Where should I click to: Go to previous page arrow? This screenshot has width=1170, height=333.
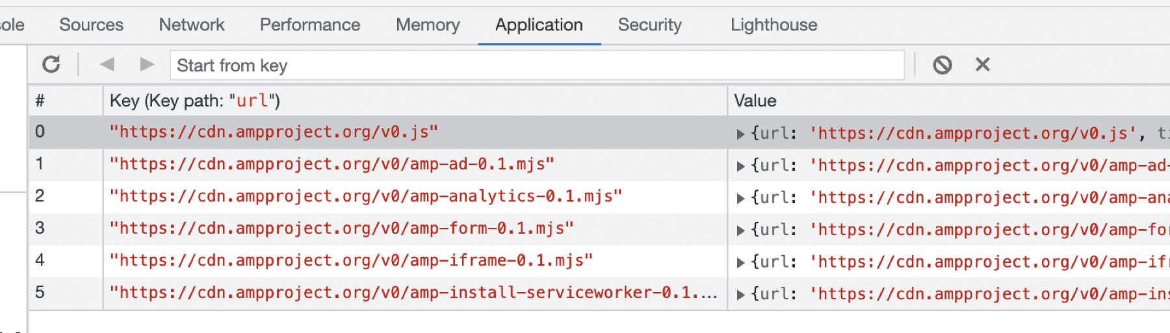[x=107, y=65]
